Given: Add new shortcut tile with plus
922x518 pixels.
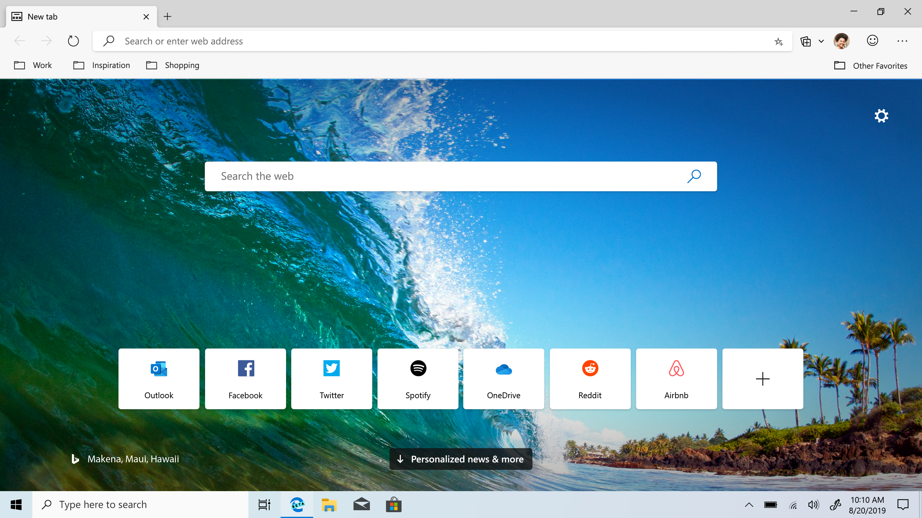Looking at the screenshot, I should [762, 378].
